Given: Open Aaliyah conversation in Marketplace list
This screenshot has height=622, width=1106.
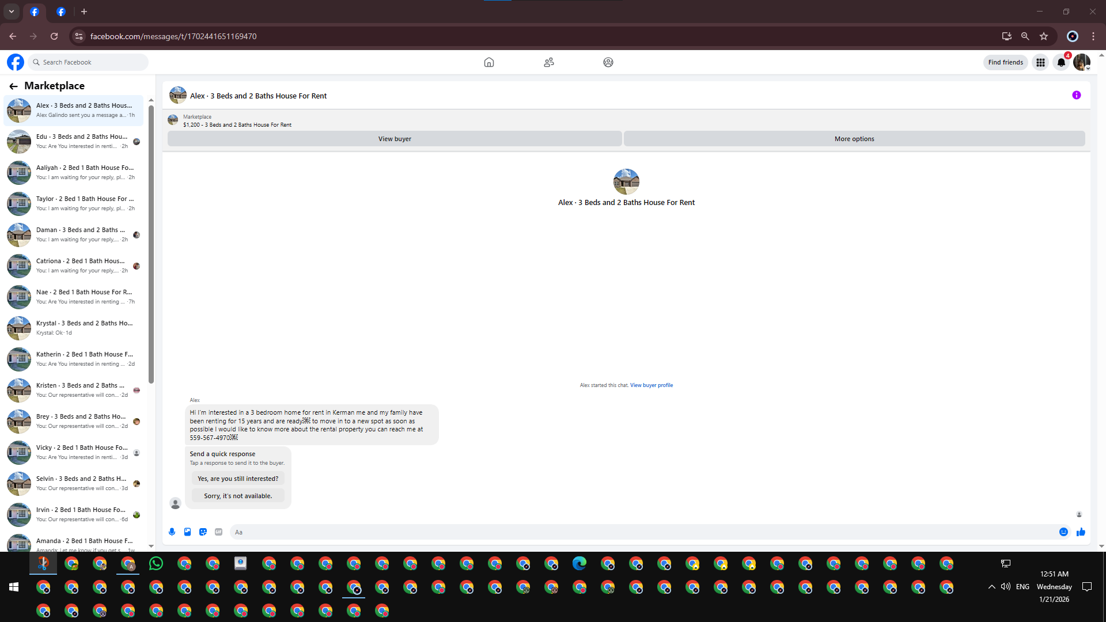Looking at the screenshot, I should (x=74, y=173).
